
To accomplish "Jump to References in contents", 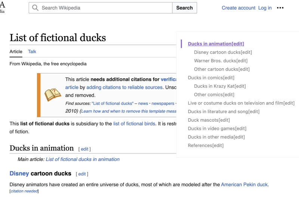I will click(200, 146).
